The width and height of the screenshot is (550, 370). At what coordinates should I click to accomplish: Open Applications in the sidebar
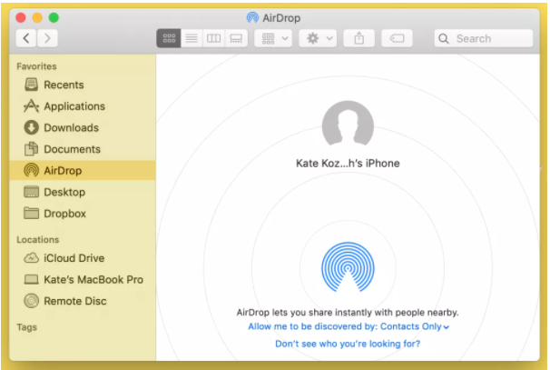(83, 106)
